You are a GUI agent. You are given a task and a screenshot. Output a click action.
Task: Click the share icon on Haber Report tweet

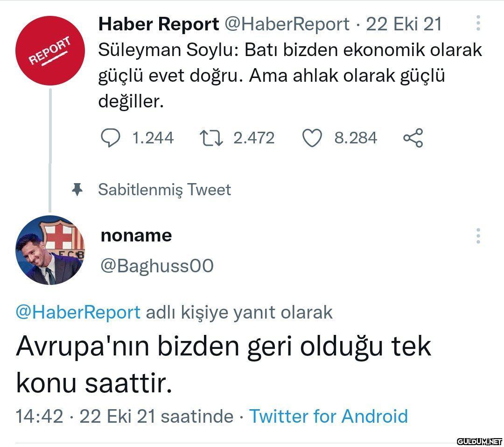click(413, 138)
